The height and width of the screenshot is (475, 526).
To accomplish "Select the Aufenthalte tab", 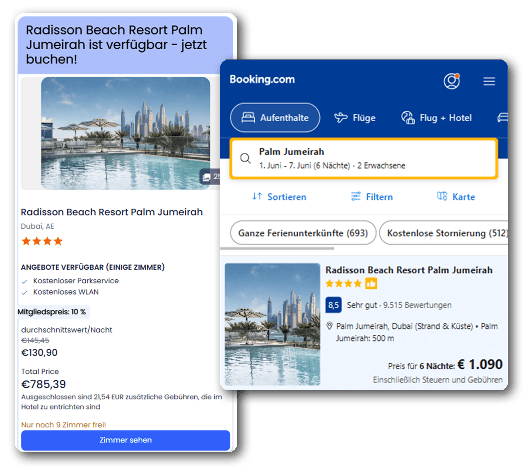I will point(275,118).
